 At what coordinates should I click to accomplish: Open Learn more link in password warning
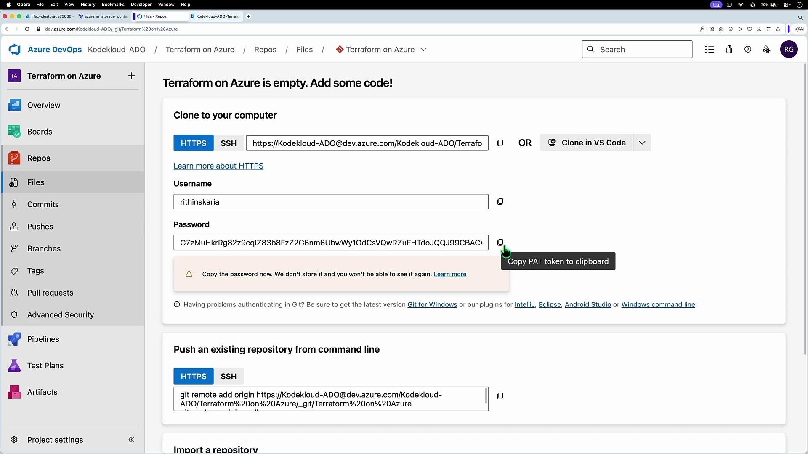tap(450, 274)
